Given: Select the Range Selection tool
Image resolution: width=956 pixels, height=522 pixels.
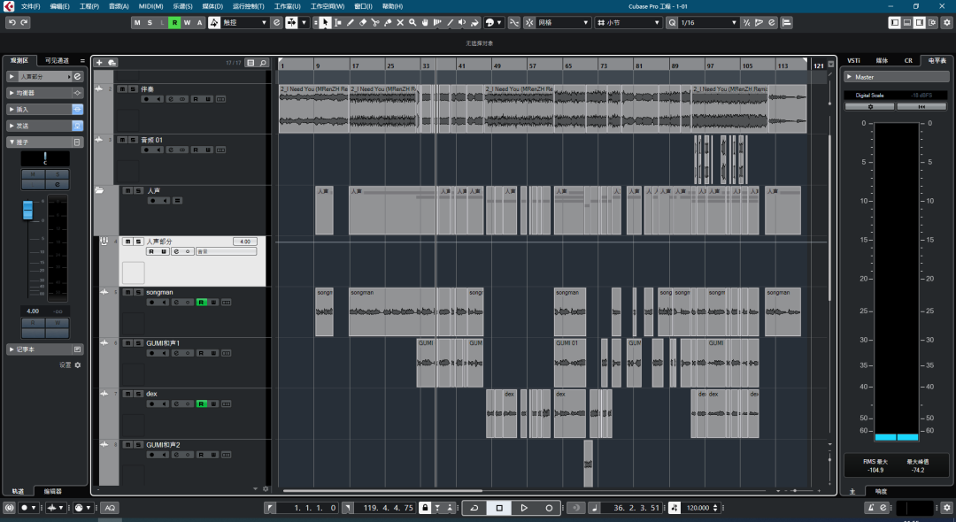Looking at the screenshot, I should [x=338, y=22].
